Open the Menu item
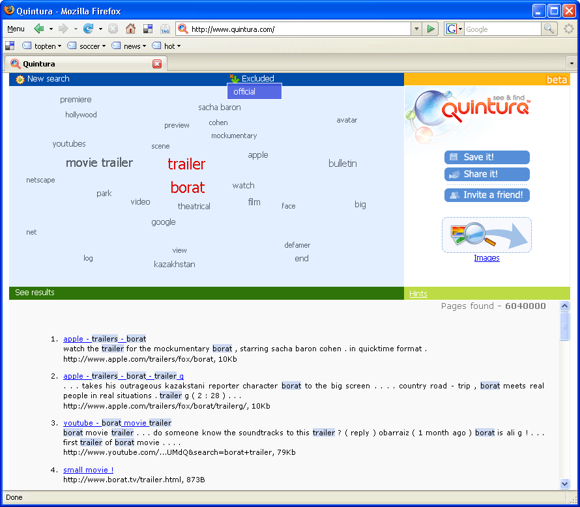580x507 pixels. [16, 29]
